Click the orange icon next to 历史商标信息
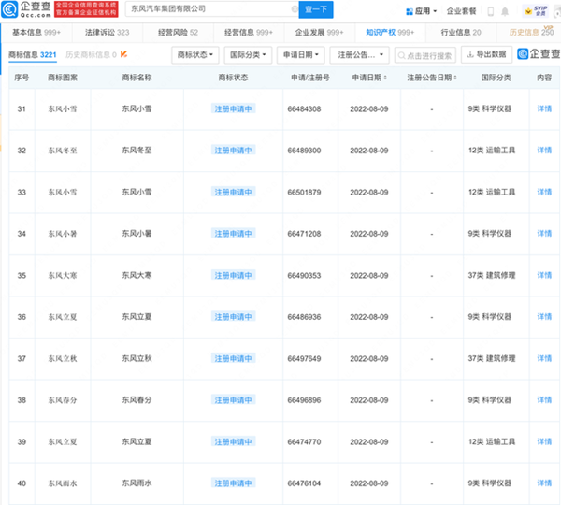Viewport: 561px width, 505px height. [x=126, y=55]
